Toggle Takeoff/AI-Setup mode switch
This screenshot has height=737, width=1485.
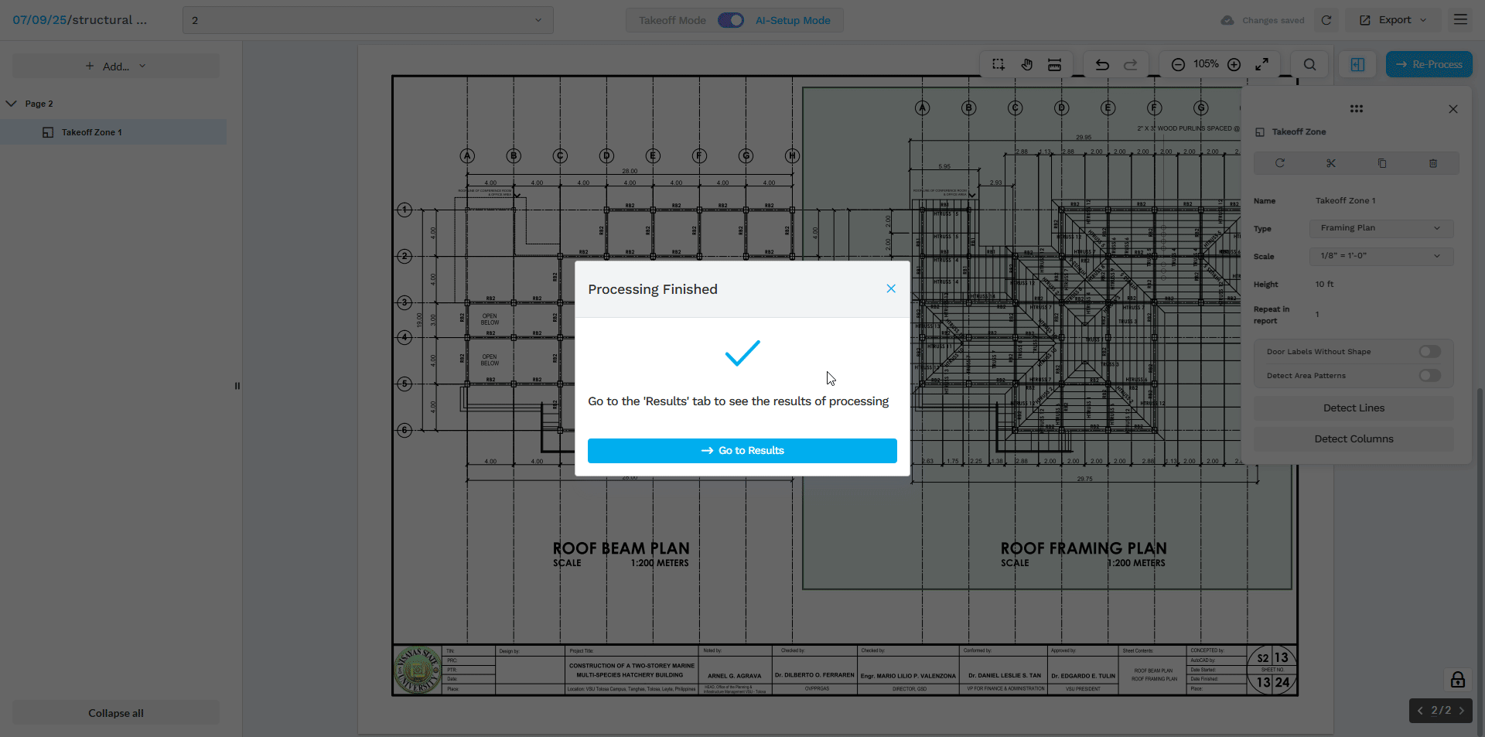tap(730, 20)
